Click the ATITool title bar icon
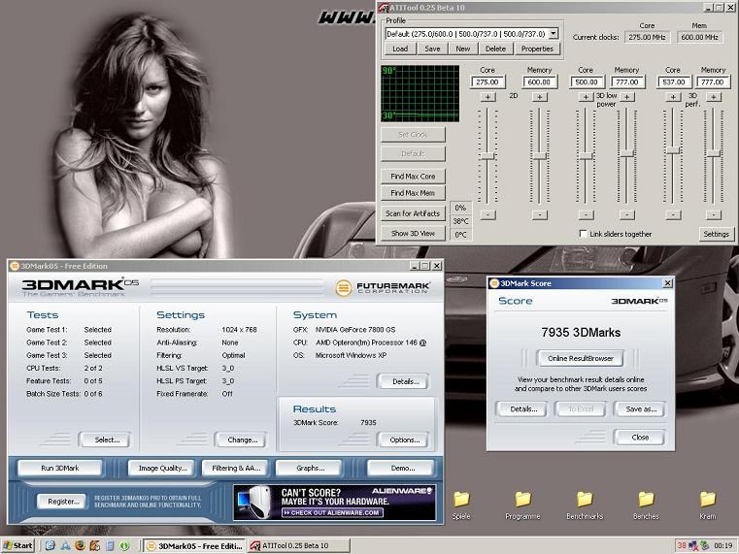Image resolution: width=739 pixels, height=554 pixels. [x=384, y=8]
